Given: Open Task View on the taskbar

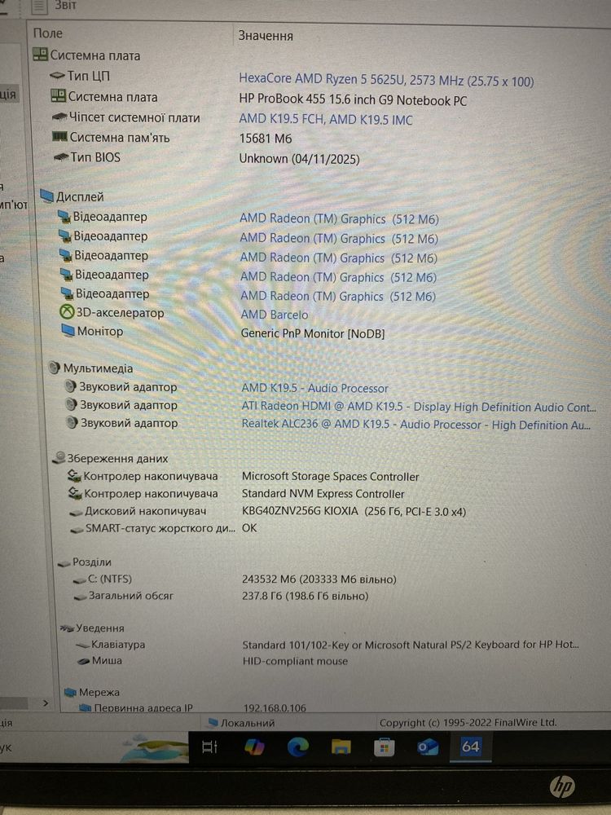Looking at the screenshot, I should pos(209,747).
